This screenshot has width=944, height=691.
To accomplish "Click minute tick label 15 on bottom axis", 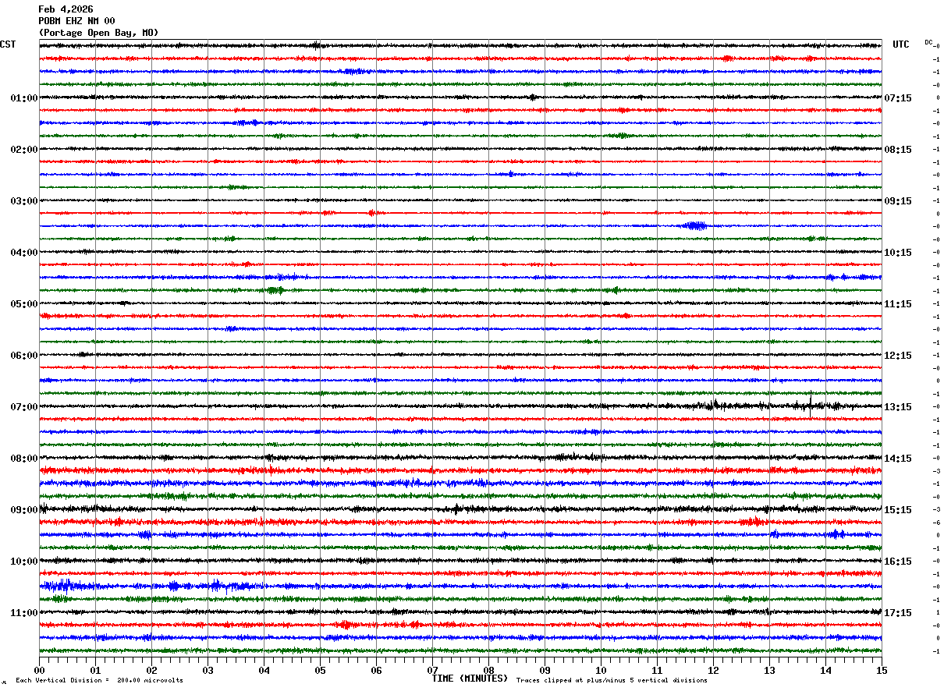I will point(882,670).
